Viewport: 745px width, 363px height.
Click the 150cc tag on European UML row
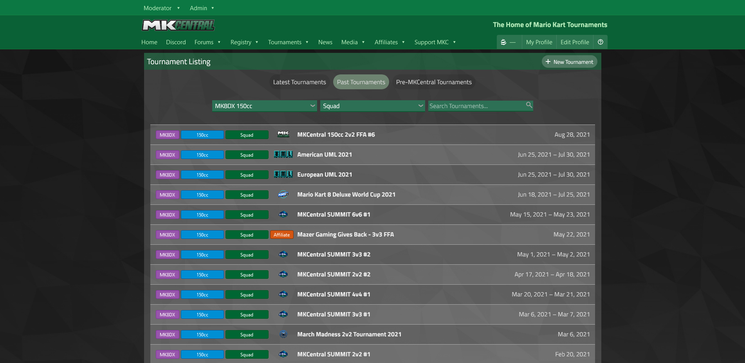(x=202, y=175)
